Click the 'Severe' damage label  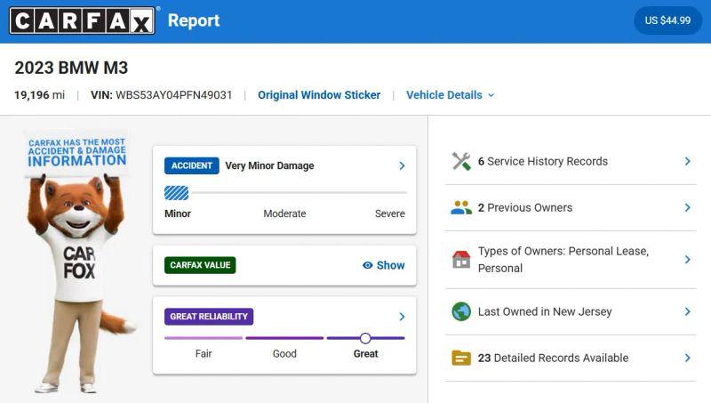[390, 214]
